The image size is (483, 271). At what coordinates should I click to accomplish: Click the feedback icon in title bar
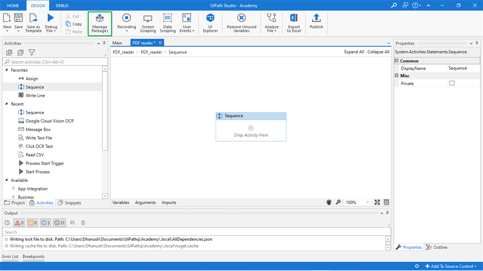point(405,5)
